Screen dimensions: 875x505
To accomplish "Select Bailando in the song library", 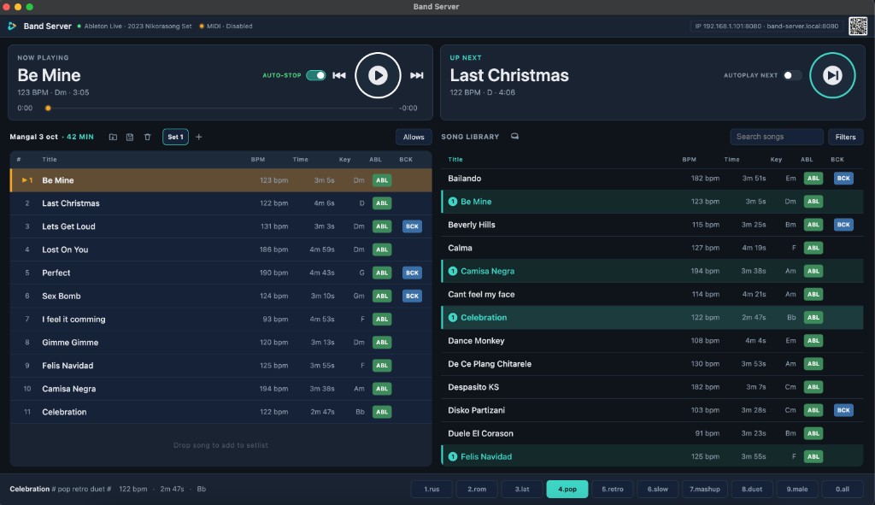I will pos(652,179).
